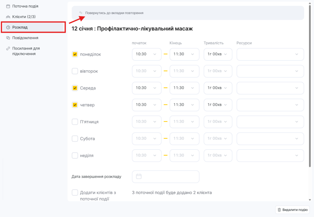Click the chat bubbles icon beside Повідомлення

pyautogui.click(x=8, y=38)
